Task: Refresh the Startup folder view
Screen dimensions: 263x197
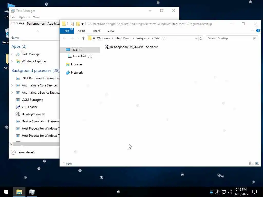Action: pos(201,38)
